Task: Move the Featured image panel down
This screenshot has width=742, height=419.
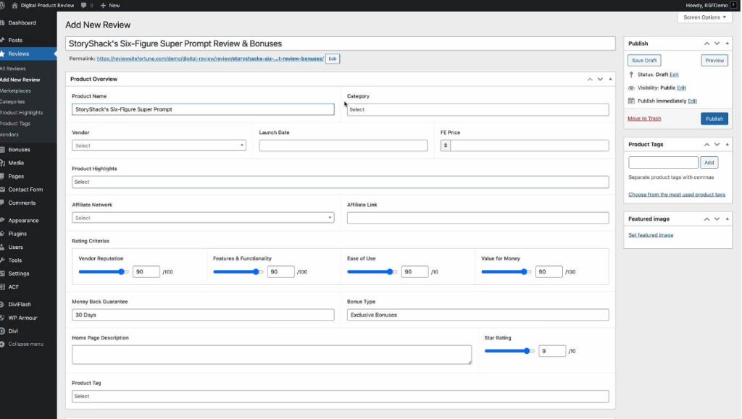Action: 717,219
